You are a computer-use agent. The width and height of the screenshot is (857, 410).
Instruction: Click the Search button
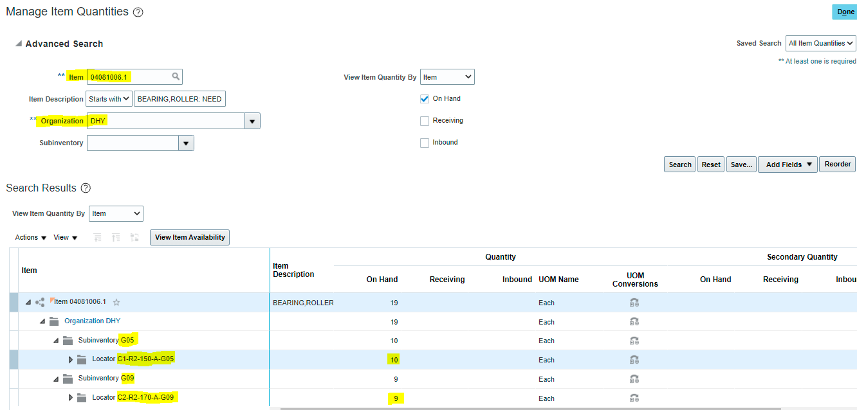pyautogui.click(x=679, y=164)
